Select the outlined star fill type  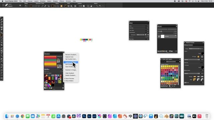(202, 57)
